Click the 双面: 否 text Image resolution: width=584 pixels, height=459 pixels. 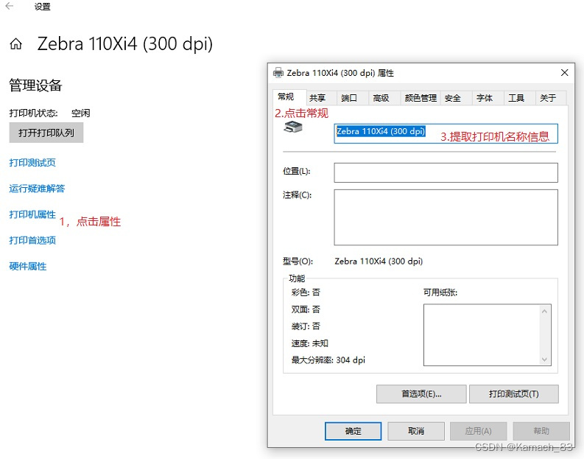306,309
